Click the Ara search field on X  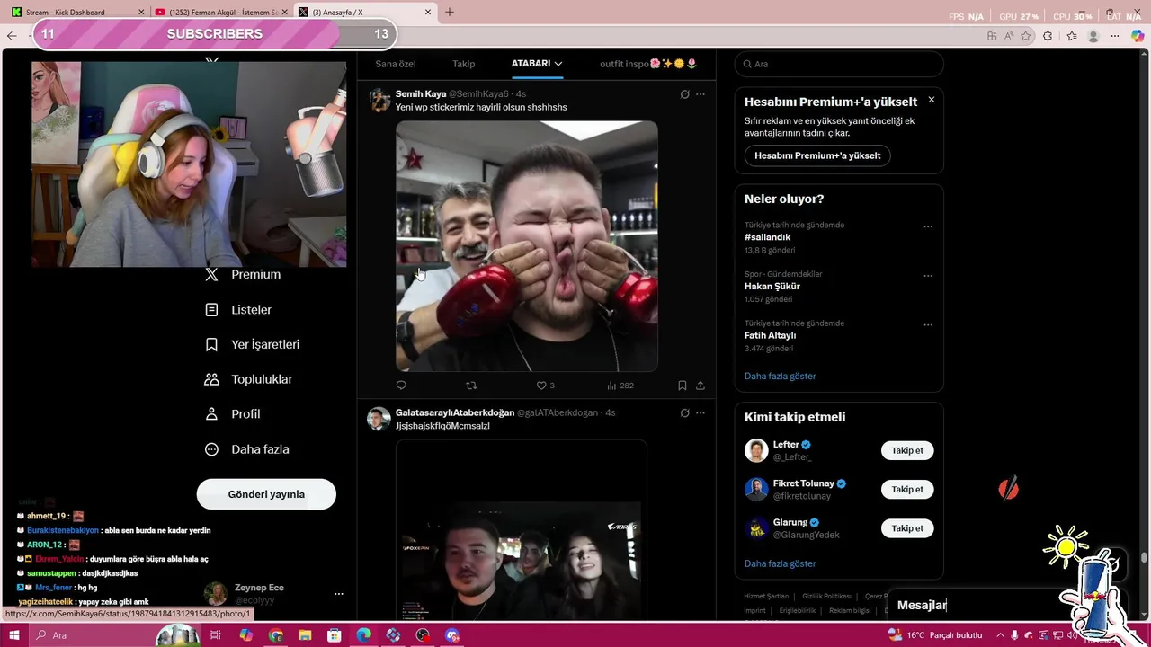click(839, 64)
